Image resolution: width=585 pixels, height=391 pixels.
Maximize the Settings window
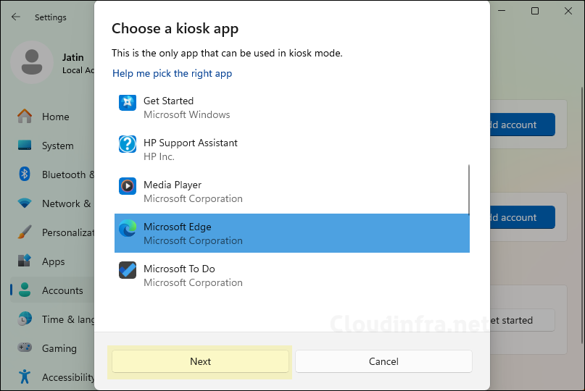pyautogui.click(x=535, y=11)
